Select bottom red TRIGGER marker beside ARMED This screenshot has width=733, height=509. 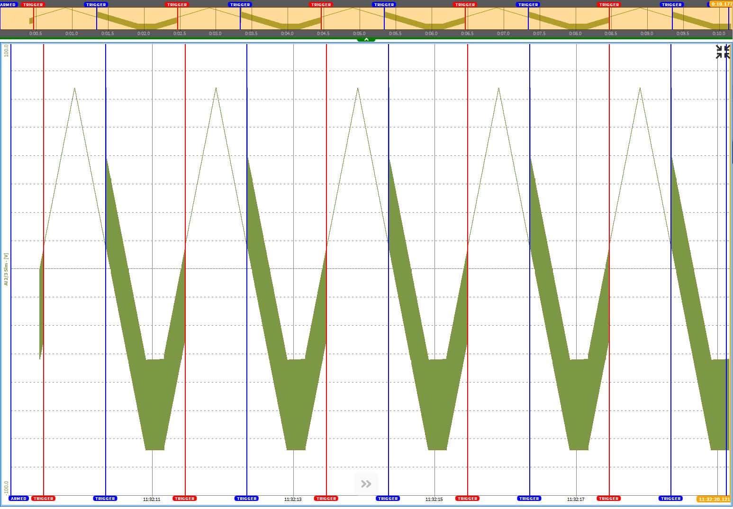tap(43, 499)
